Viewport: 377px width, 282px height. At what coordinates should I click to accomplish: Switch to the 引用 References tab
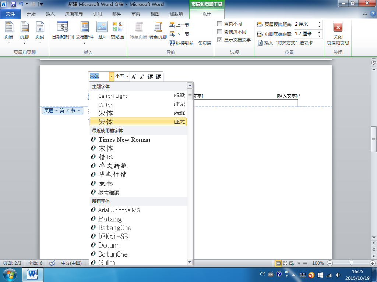(x=97, y=14)
